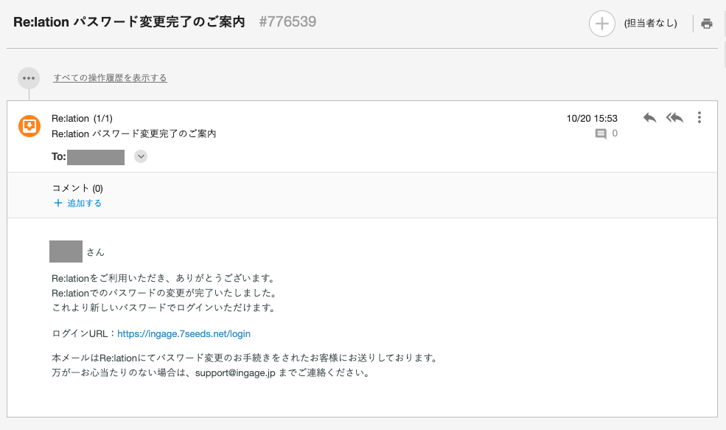Click the greyed-out To recipient field
The image size is (726, 430).
(x=96, y=157)
